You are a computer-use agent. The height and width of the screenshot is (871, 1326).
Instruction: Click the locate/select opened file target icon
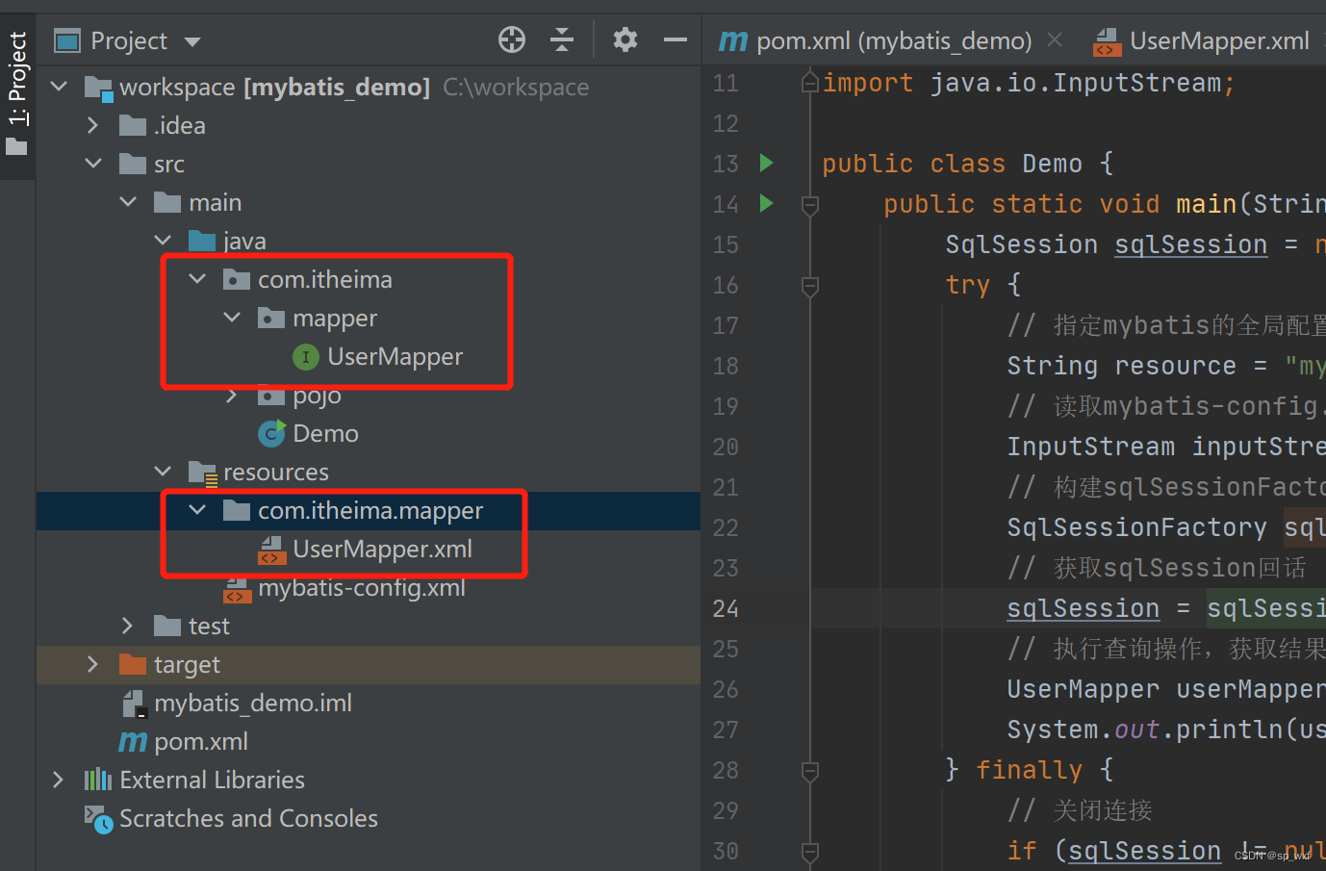click(512, 39)
